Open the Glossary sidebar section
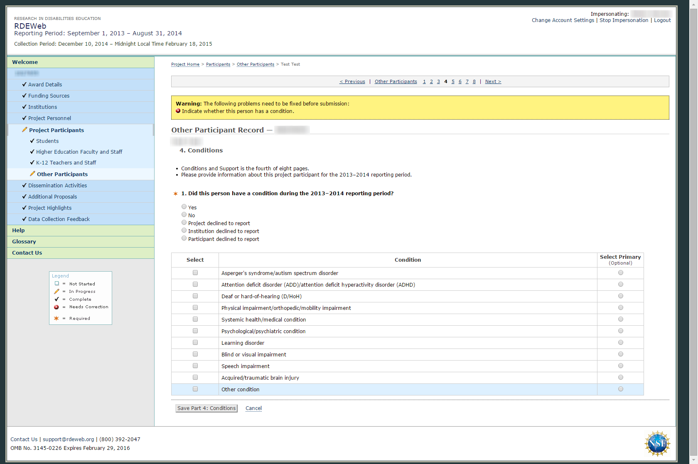The height and width of the screenshot is (464, 698). pyautogui.click(x=24, y=242)
